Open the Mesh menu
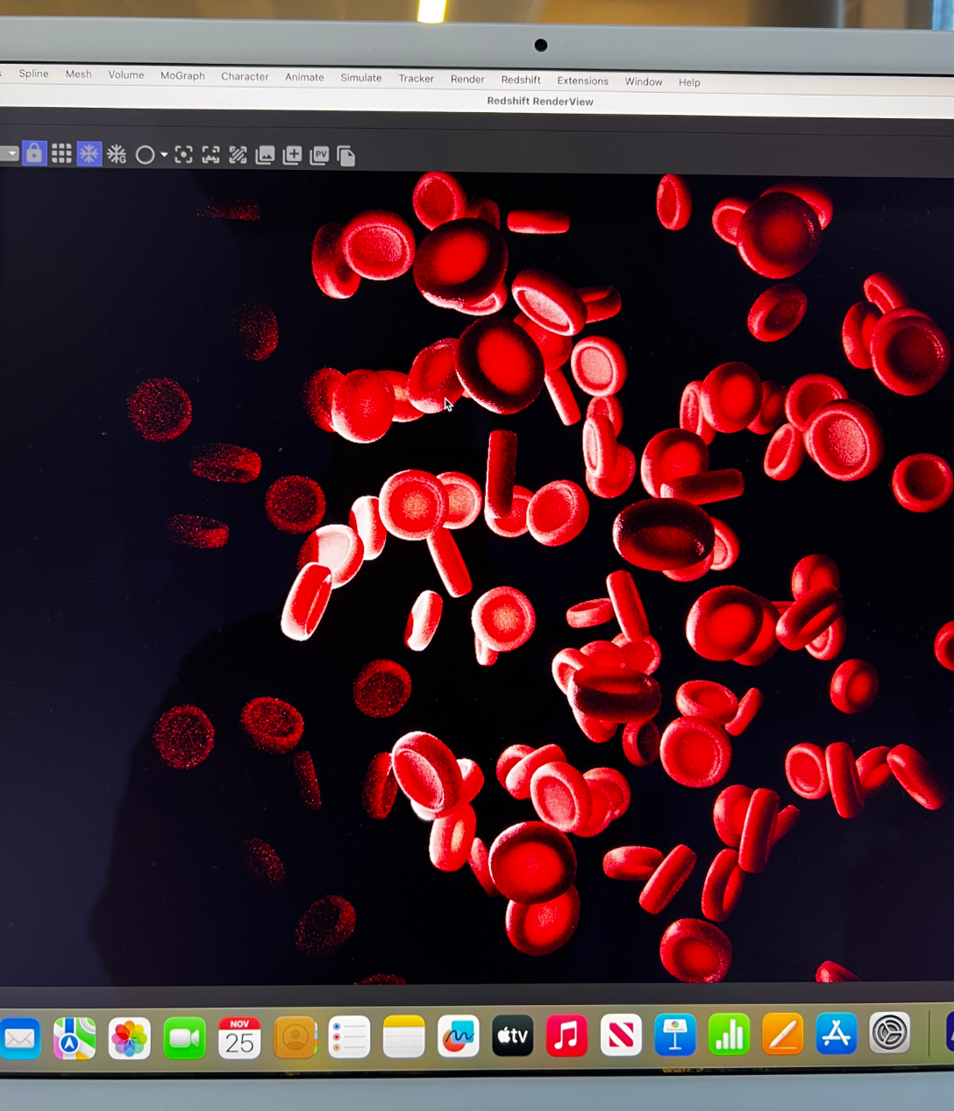Screen dimensions: 954x1111 [79, 74]
